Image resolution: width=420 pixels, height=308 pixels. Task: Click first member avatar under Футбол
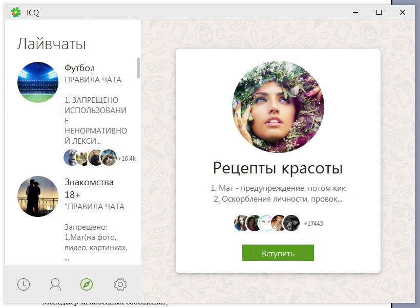coord(71,158)
